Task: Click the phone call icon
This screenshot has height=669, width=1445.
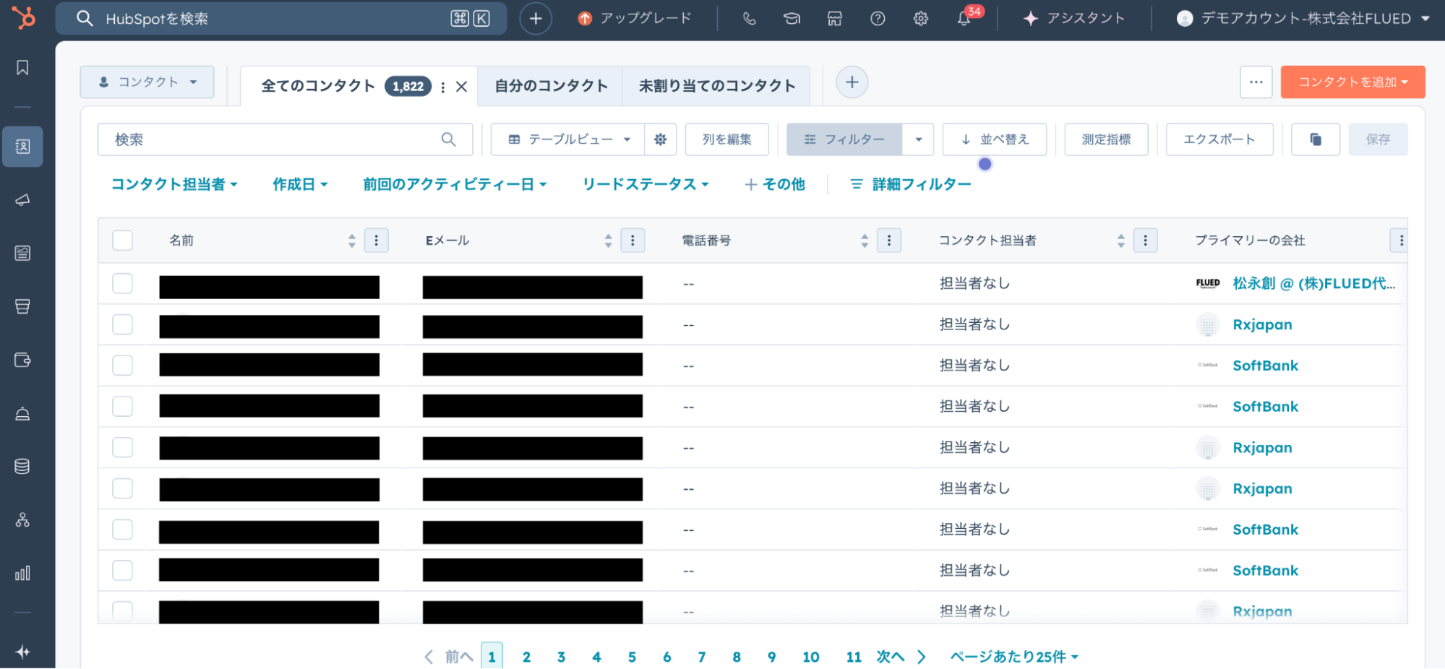Action: tap(749, 19)
